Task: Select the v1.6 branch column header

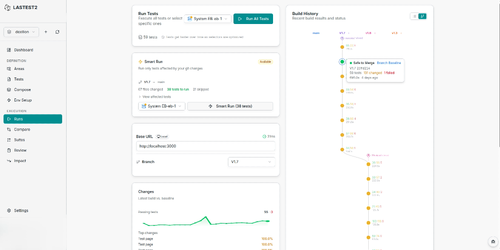Action: (368, 33)
